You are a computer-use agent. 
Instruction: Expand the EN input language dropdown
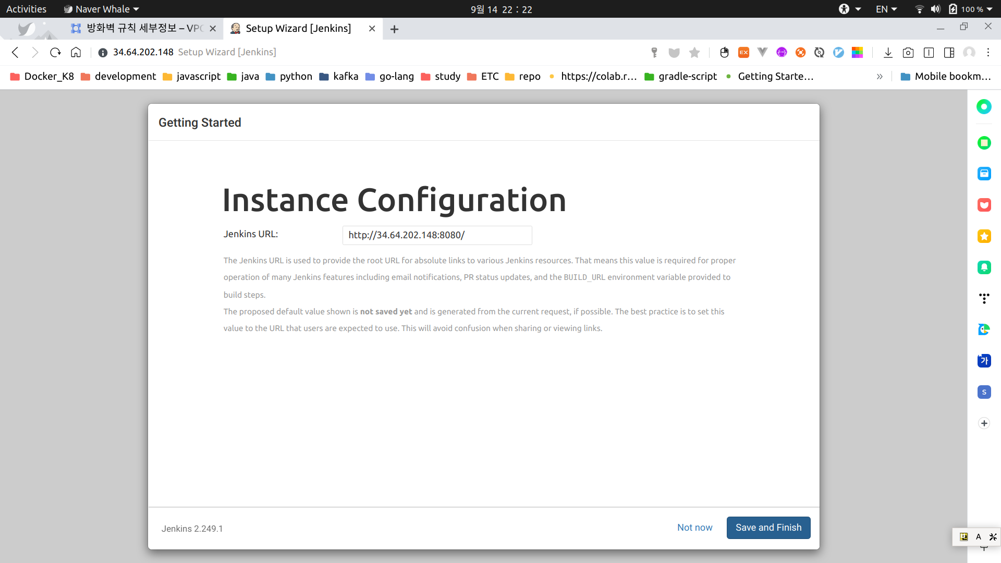(x=886, y=9)
